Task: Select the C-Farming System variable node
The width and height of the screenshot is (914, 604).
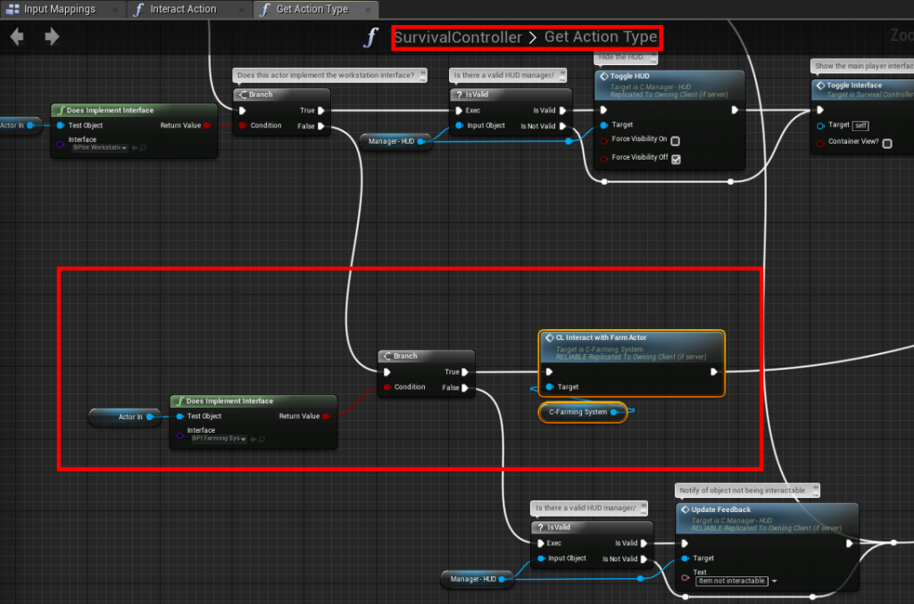Action: point(578,412)
